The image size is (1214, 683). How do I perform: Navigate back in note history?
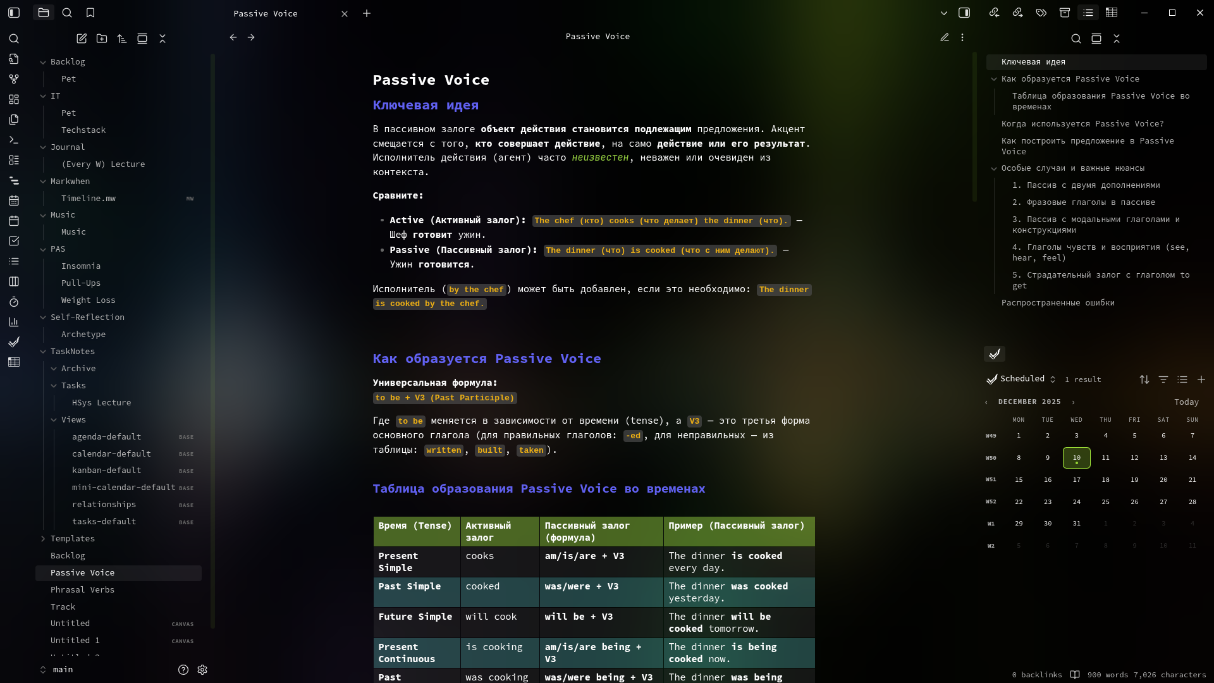[233, 37]
